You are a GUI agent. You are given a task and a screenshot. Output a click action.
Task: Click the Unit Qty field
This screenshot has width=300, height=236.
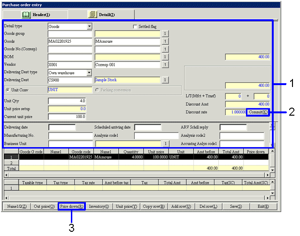[67, 101]
